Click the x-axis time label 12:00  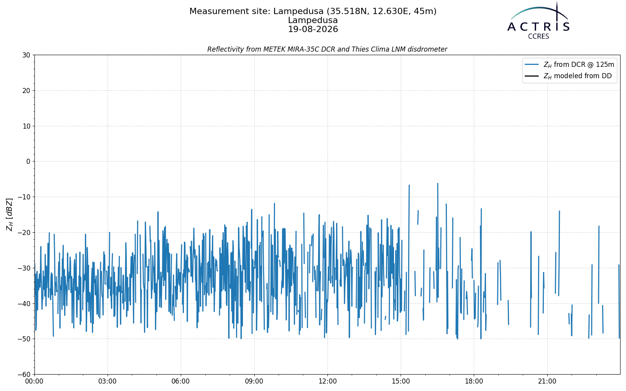pyautogui.click(x=327, y=382)
